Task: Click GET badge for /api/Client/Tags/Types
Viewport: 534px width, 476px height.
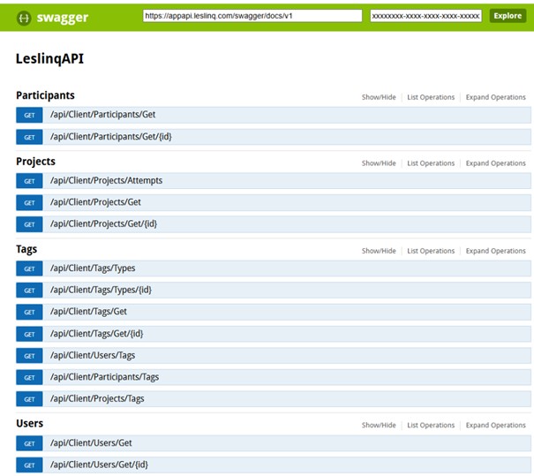Action: tap(29, 268)
